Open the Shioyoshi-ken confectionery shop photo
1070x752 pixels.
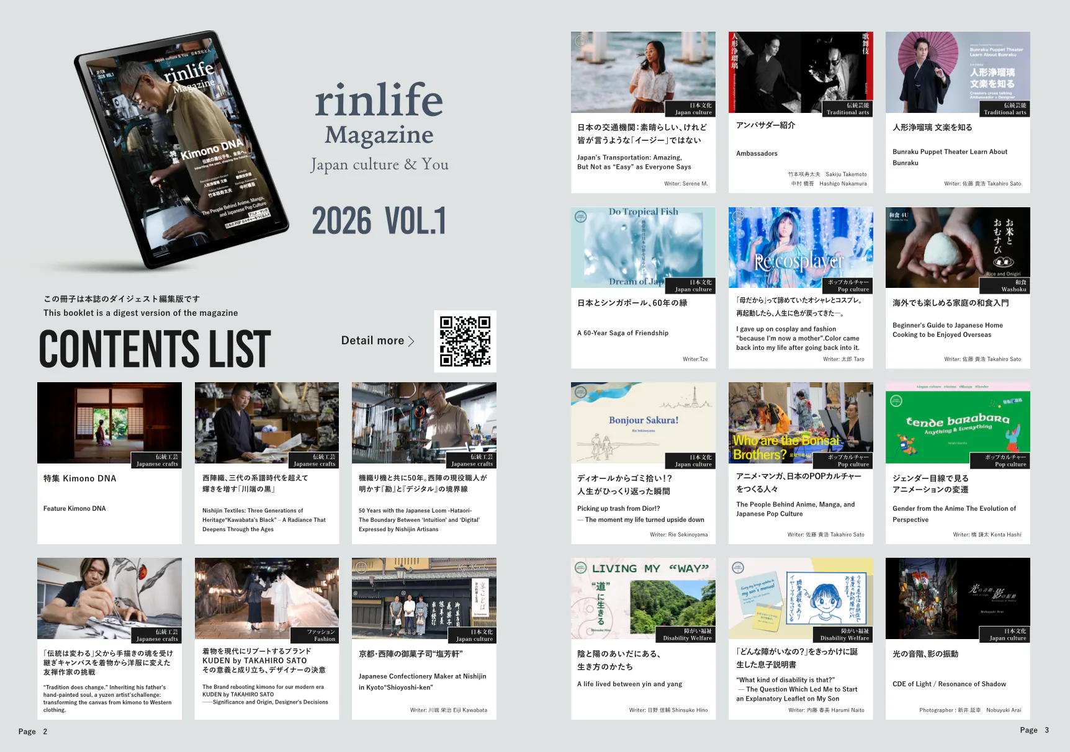click(423, 598)
